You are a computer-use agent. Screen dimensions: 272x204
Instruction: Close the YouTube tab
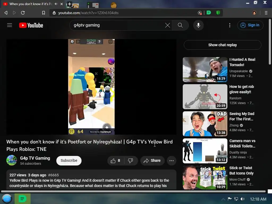pyautogui.click(x=62, y=4)
